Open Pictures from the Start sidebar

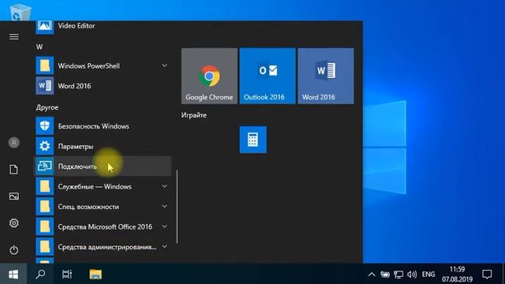click(14, 196)
